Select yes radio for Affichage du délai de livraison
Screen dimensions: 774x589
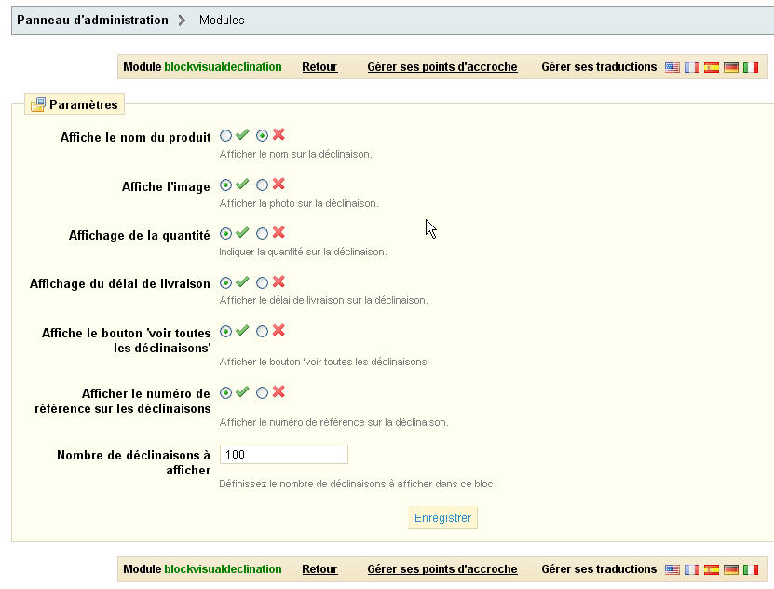225,283
